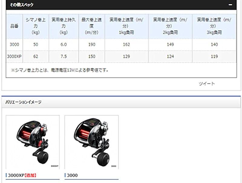Image resolution: width=242 pixels, height=183 pixels.
Task: Open the 3000XP reel thumbnail image
Action: click(33, 142)
